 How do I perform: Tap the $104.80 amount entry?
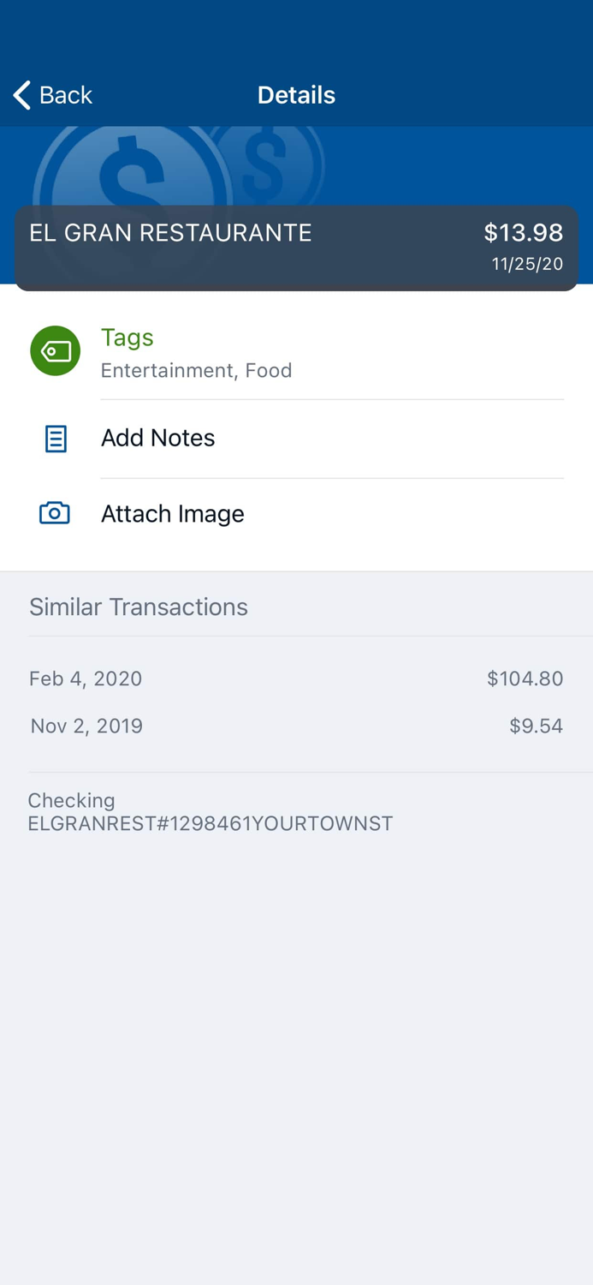[525, 678]
